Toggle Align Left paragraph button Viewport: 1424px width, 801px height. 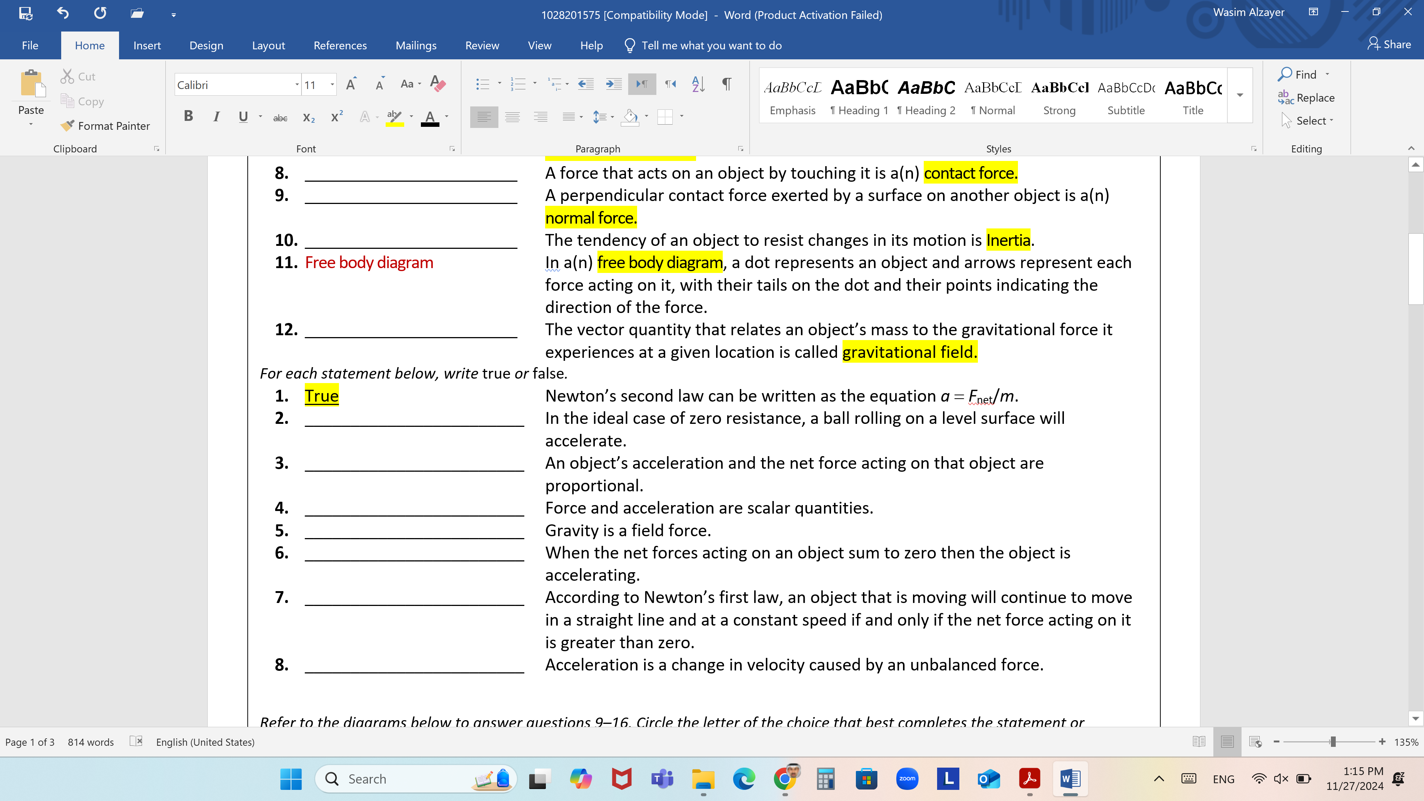484,117
